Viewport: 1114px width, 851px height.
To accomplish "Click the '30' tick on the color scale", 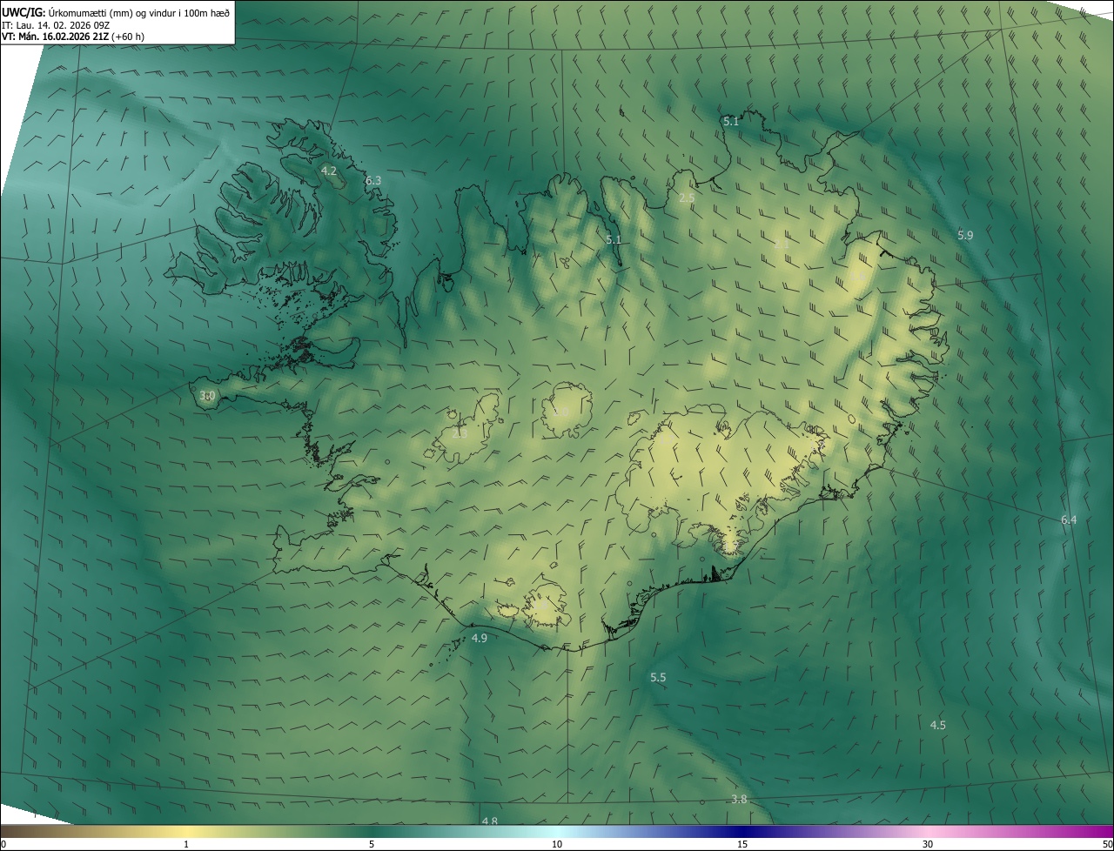I will click(928, 844).
